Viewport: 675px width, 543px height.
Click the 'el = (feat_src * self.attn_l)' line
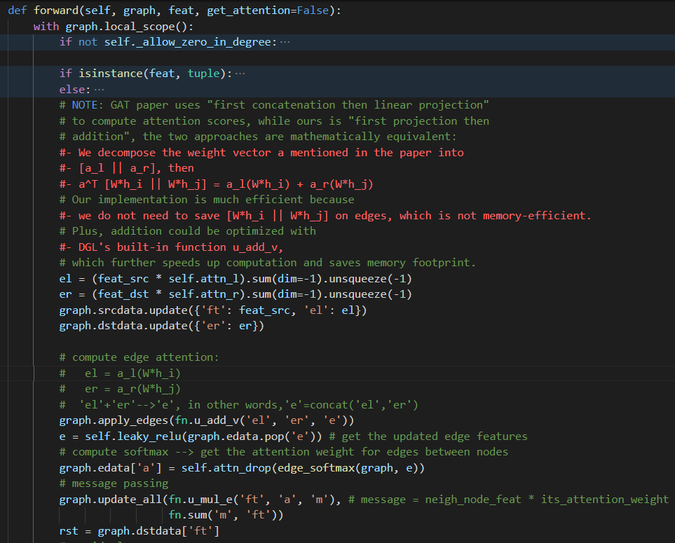pos(236,279)
